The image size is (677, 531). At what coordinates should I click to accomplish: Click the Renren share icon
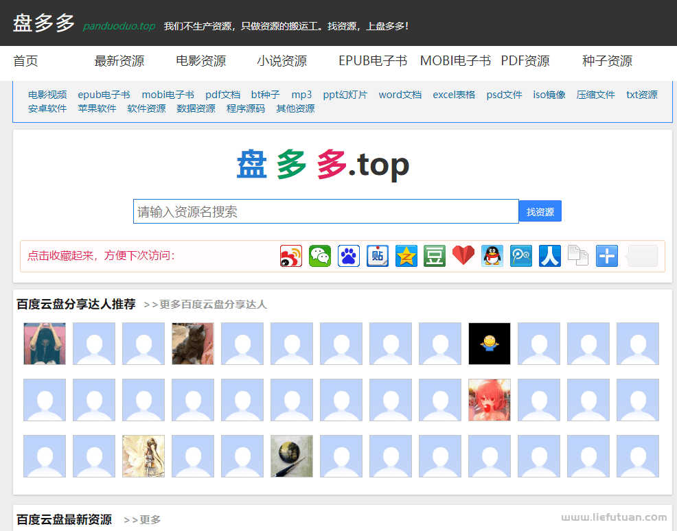[x=550, y=256]
